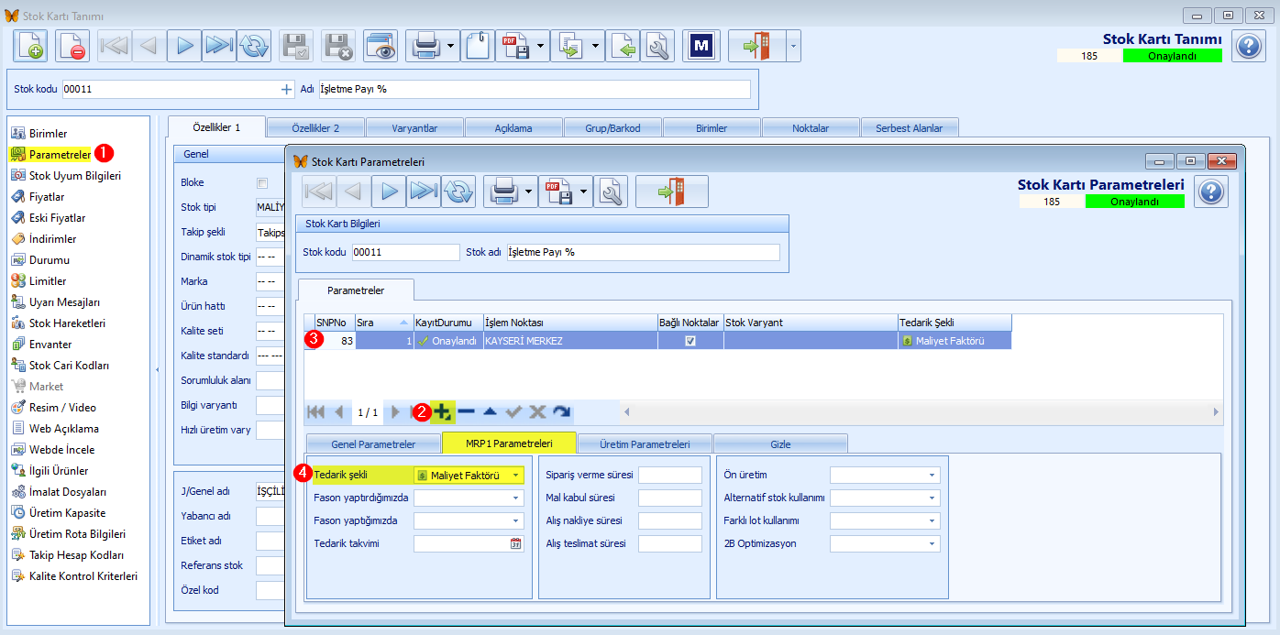1280x635 pixels.
Task: Jump to last record in Stok Kartı Tanımı toolbar
Action: click(x=219, y=46)
